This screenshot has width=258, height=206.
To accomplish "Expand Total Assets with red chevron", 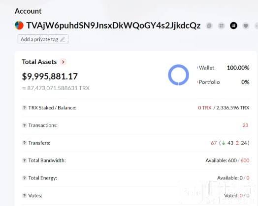I will (x=63, y=62).
